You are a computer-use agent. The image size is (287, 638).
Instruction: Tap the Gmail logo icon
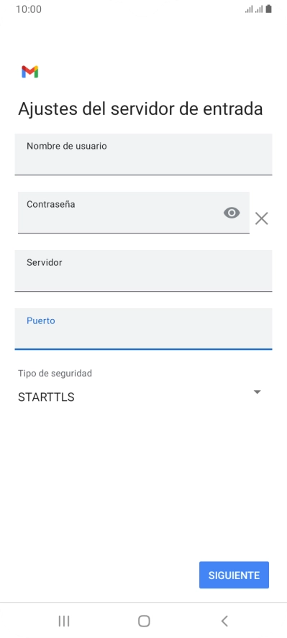pyautogui.click(x=29, y=72)
